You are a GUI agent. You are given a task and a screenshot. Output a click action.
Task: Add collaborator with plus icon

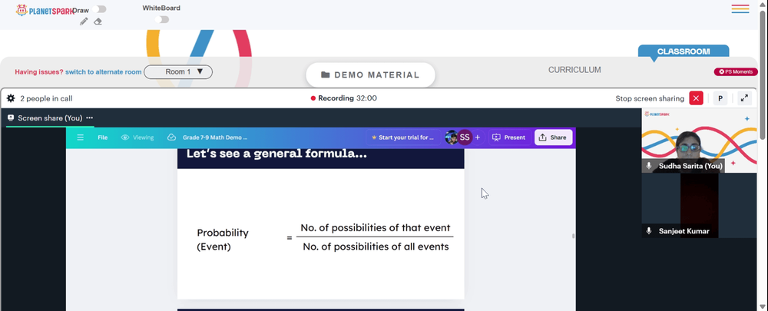coord(478,137)
